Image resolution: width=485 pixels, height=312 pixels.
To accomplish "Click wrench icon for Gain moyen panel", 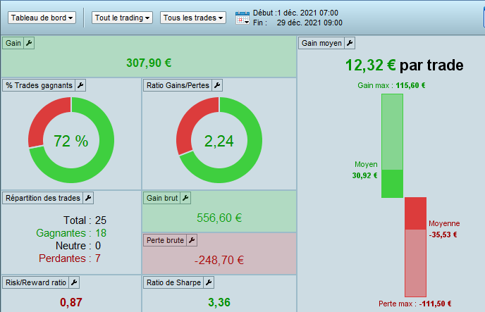I will point(350,43).
